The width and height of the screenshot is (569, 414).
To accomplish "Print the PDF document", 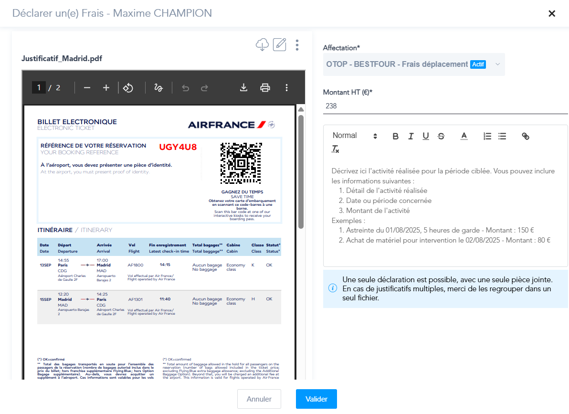I will (265, 88).
